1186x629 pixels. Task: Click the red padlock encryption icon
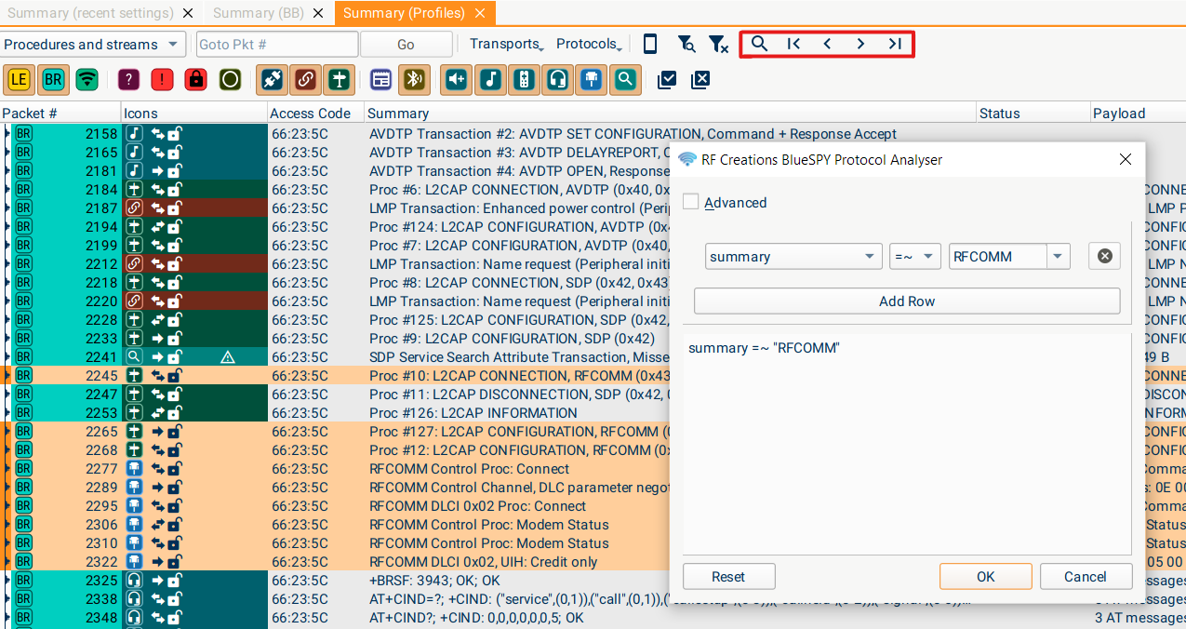tap(195, 80)
